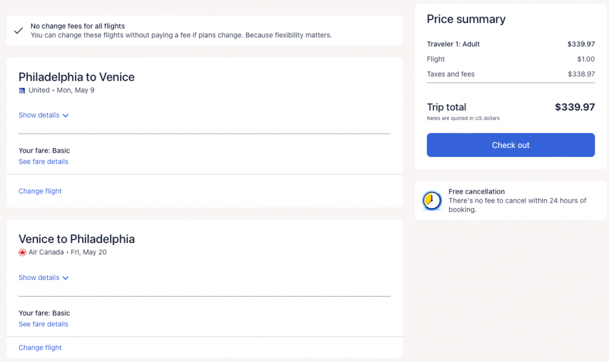Click the Price summary heading
This screenshot has height=362, width=609.
pyautogui.click(x=466, y=19)
